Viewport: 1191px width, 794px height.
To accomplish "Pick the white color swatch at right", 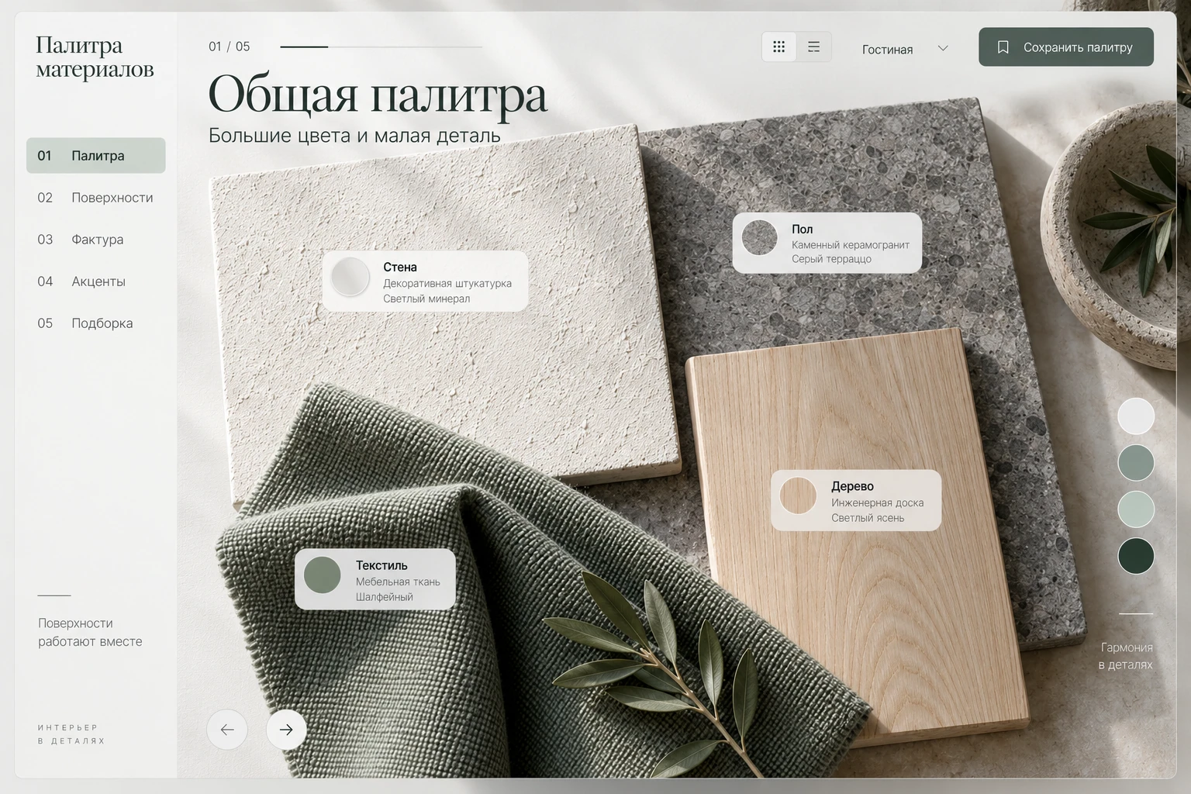I will point(1136,416).
